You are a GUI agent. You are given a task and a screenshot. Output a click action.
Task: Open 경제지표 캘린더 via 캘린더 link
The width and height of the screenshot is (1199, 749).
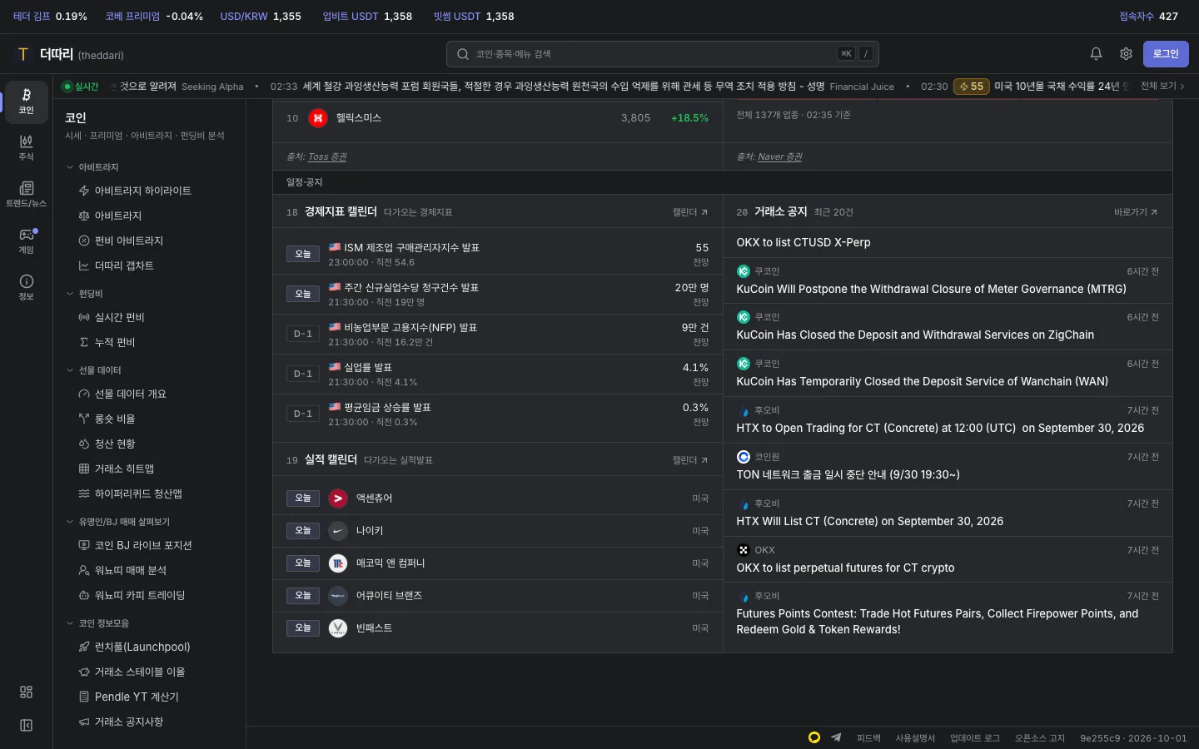690,212
